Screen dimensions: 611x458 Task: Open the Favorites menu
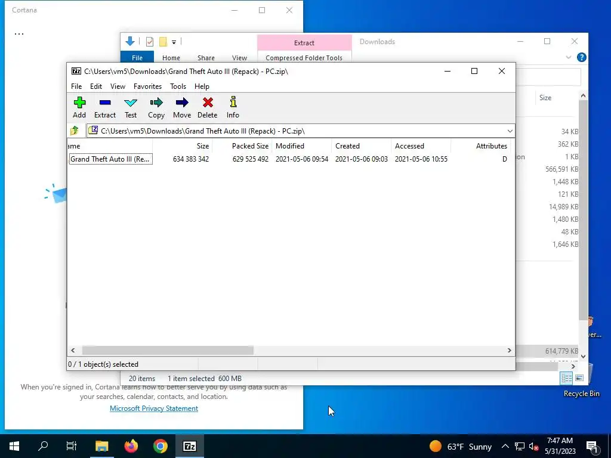click(x=148, y=86)
